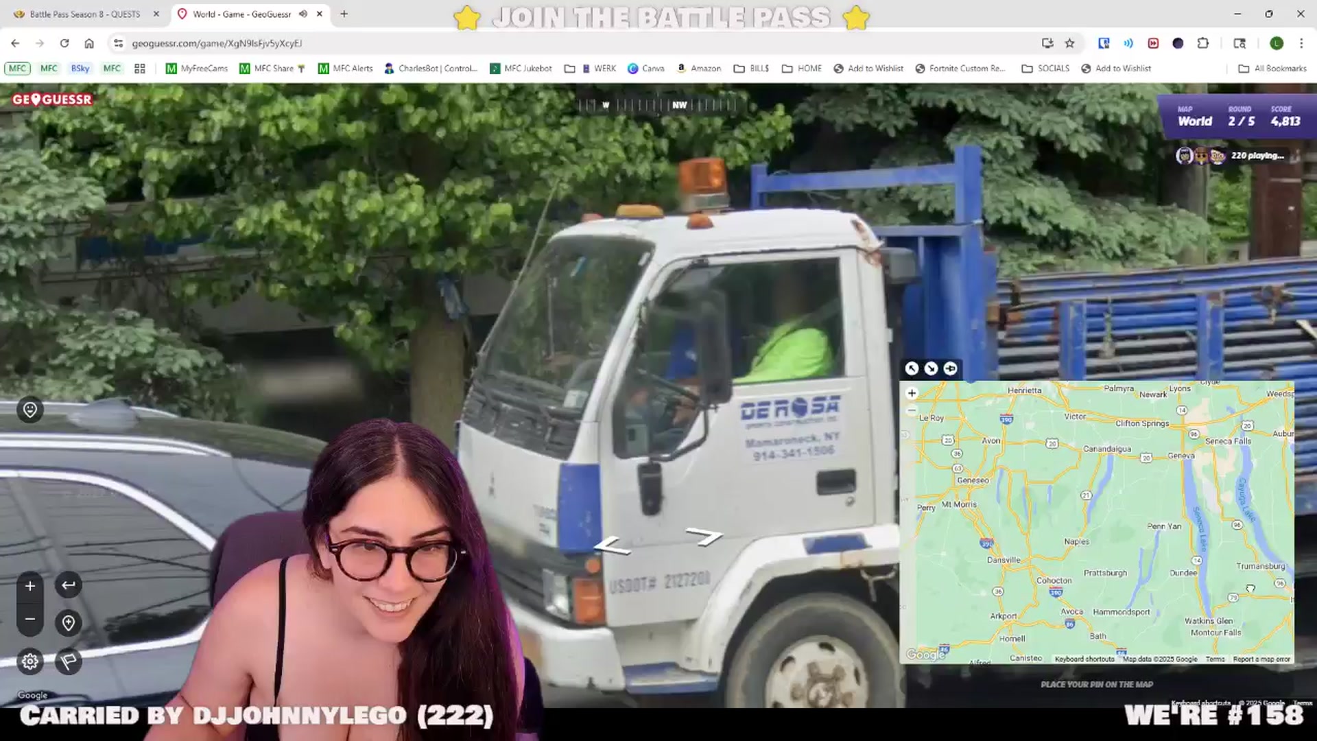Open the MyFreeCams bookmark
Viewport: 1317px width, 741px height.
click(197, 69)
